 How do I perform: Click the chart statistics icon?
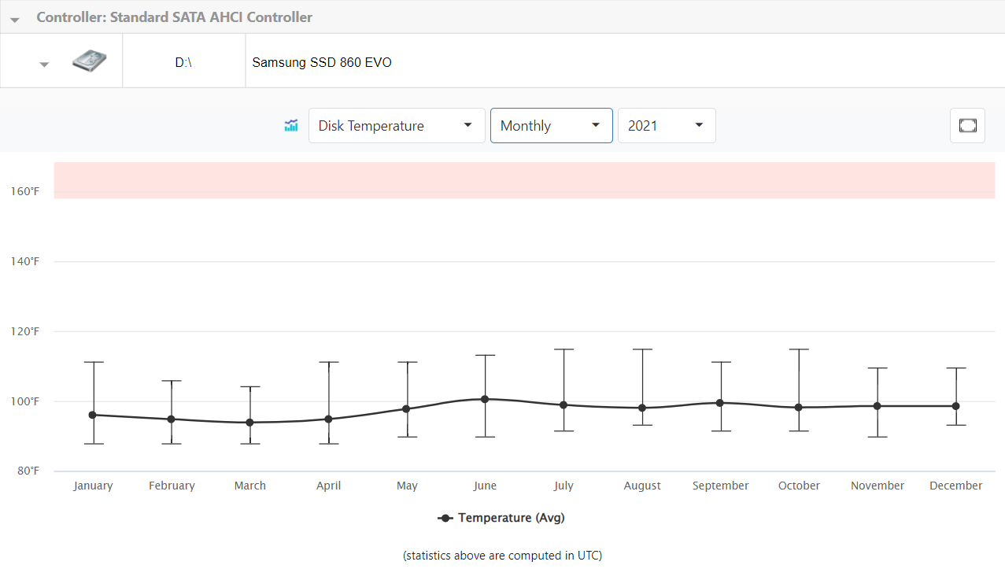(x=291, y=126)
